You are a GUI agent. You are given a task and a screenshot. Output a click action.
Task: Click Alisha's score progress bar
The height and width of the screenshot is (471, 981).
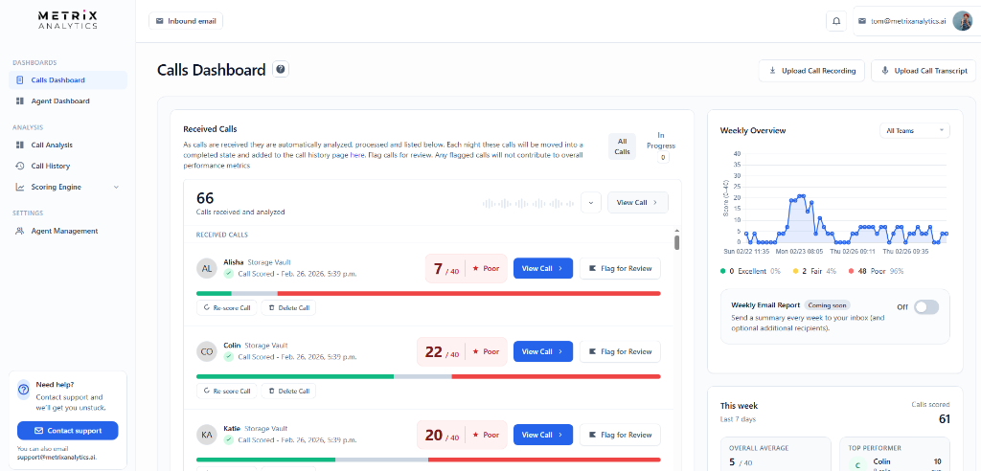[x=428, y=293]
